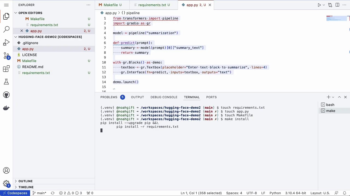This screenshot has width=350, height=196.
Task: Close the app.py editor tab
Action: pyautogui.click(x=210, y=5)
